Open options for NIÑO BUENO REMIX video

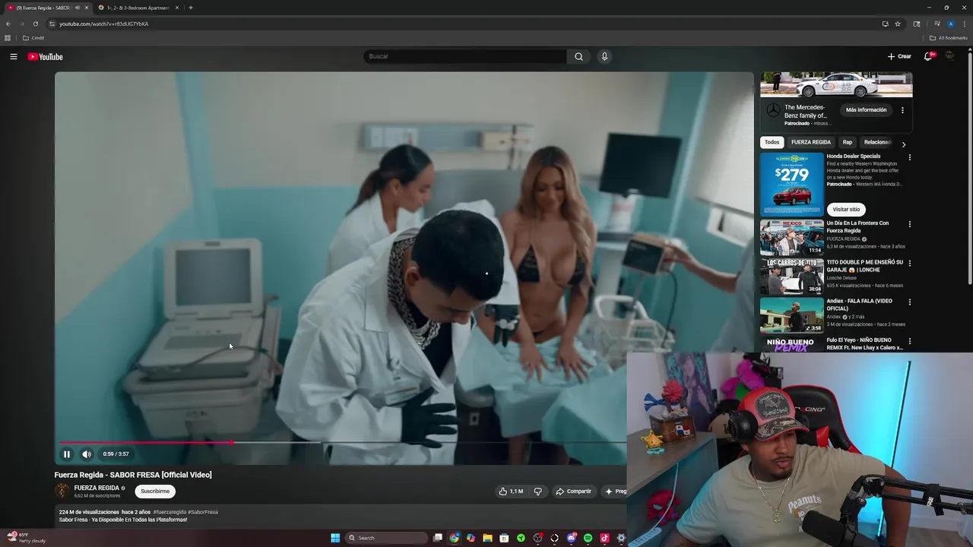pos(909,341)
